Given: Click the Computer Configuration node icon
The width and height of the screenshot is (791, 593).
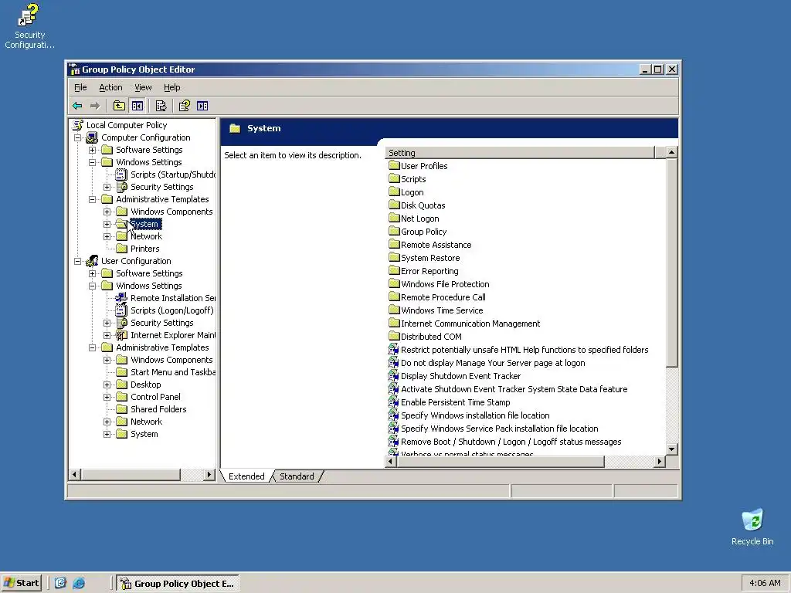Looking at the screenshot, I should (x=92, y=137).
